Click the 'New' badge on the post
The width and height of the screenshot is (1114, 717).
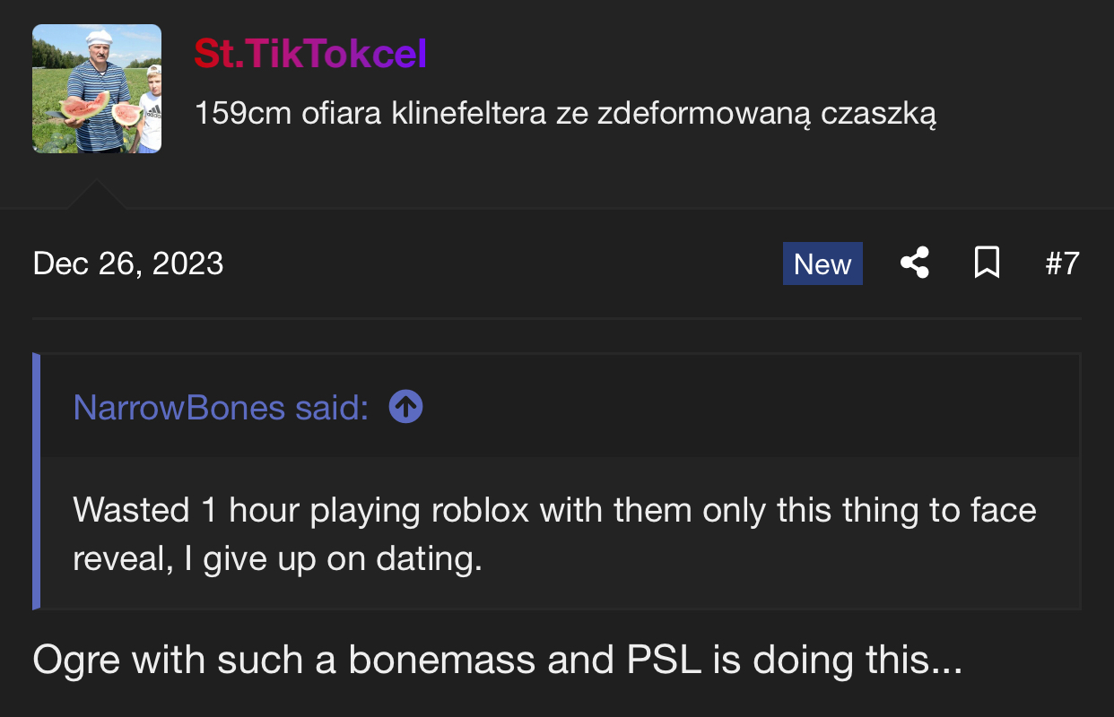pyautogui.click(x=822, y=263)
